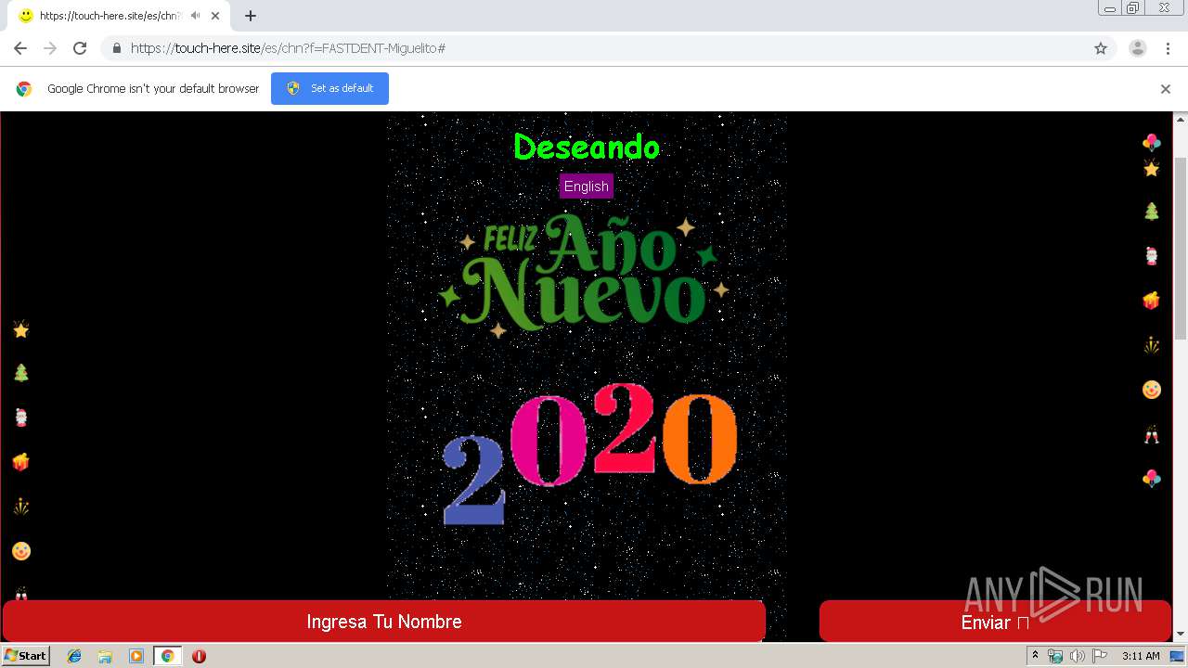Screen dimensions: 1188x668
Task: Reload the current page
Action: (x=80, y=48)
